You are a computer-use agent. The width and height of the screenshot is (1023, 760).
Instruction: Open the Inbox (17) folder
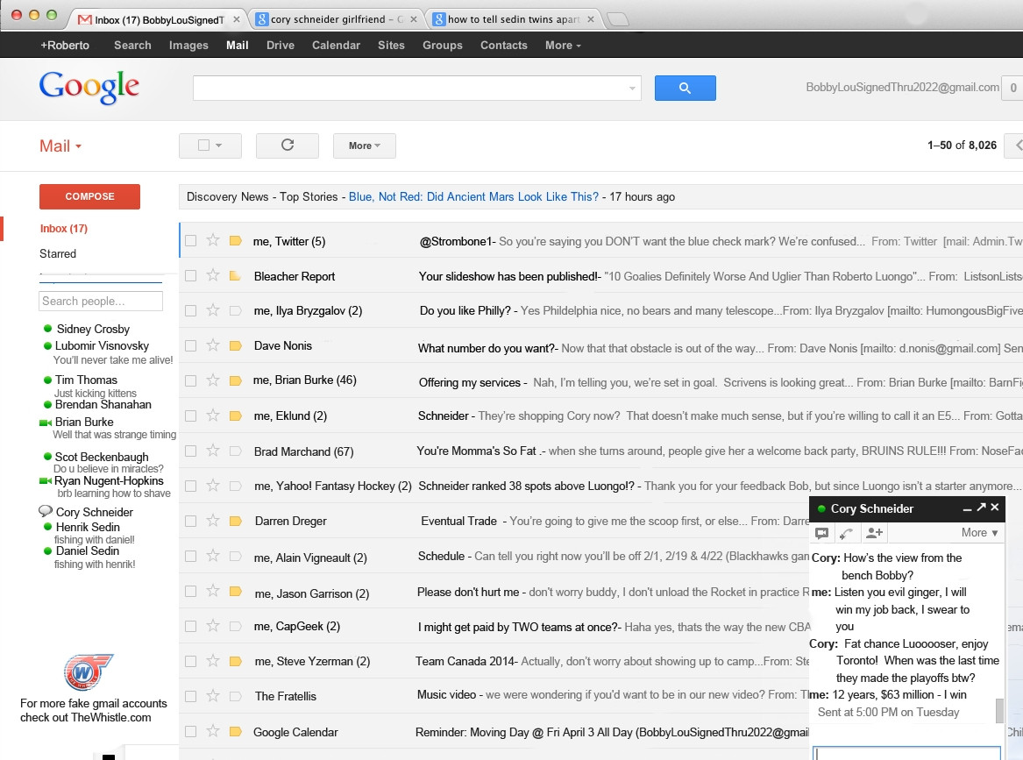(x=64, y=228)
